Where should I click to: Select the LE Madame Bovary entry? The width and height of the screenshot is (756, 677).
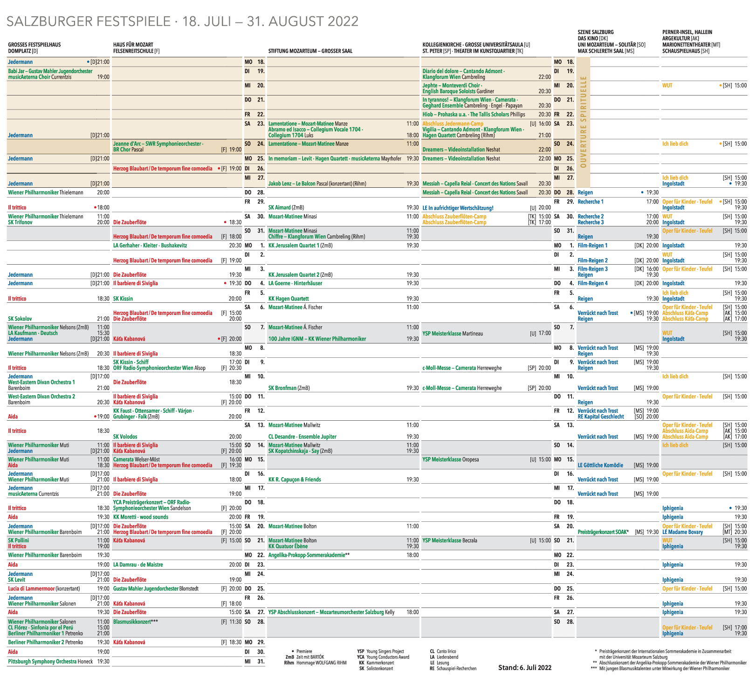tap(682, 532)
